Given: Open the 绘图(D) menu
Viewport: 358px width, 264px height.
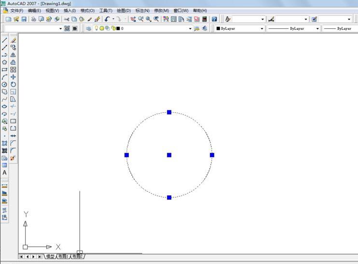Looking at the screenshot, I should (x=124, y=11).
